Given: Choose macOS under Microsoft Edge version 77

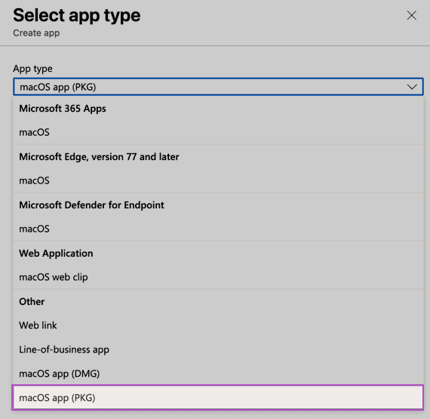Looking at the screenshot, I should (218, 180).
